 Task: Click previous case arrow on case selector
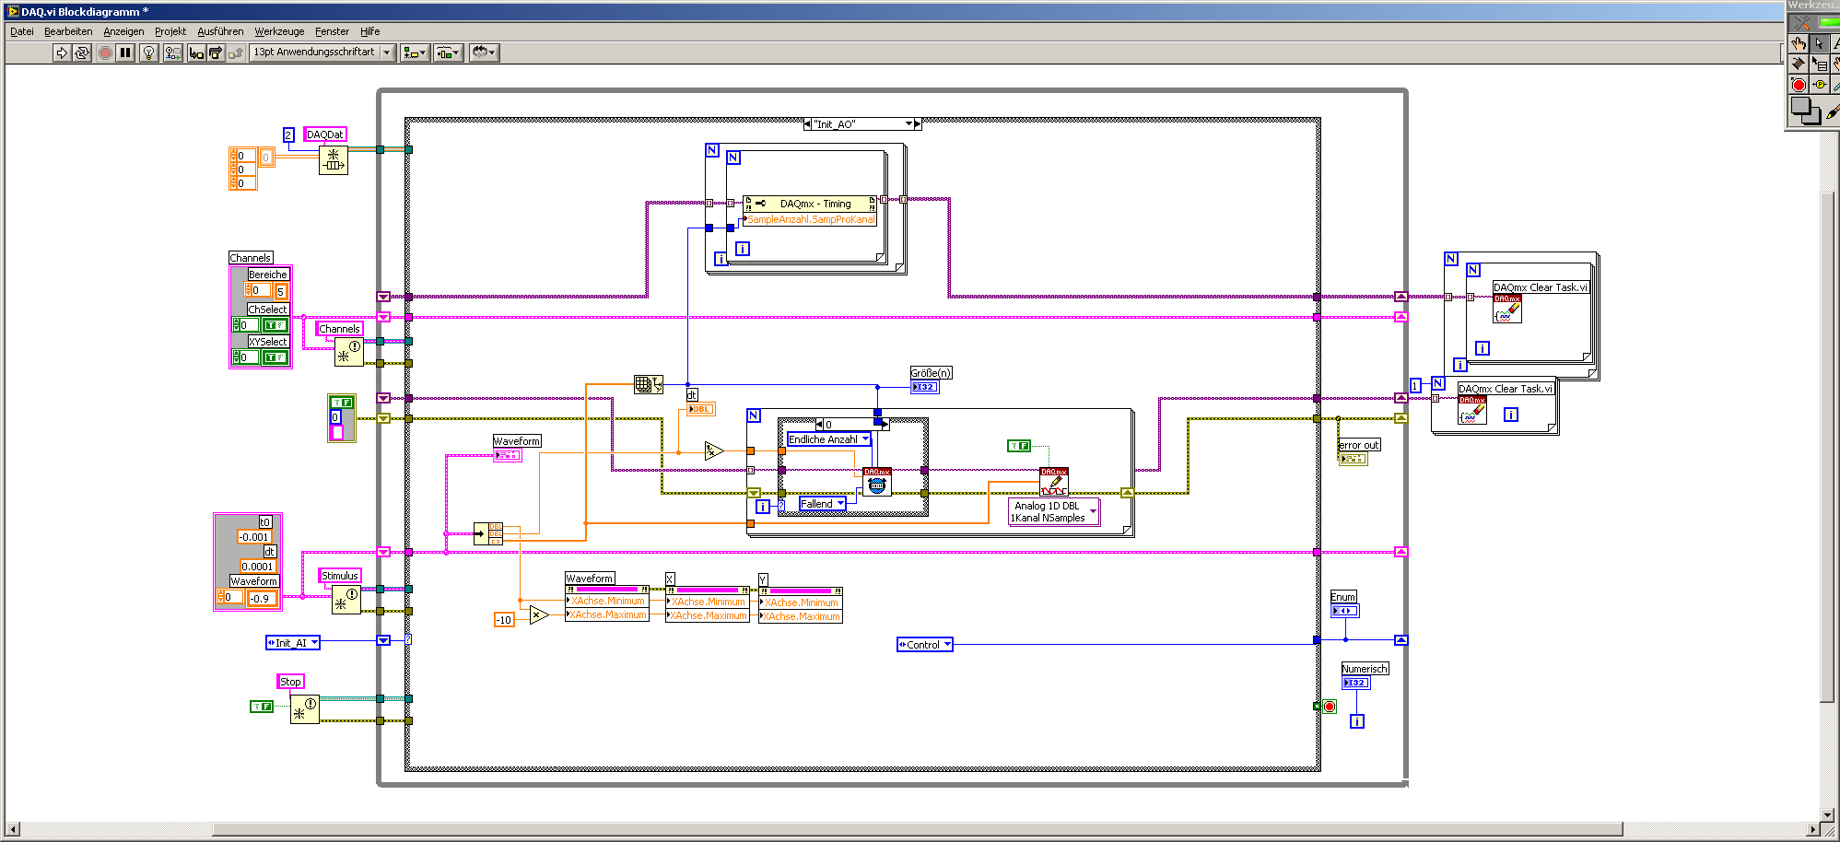tap(807, 123)
